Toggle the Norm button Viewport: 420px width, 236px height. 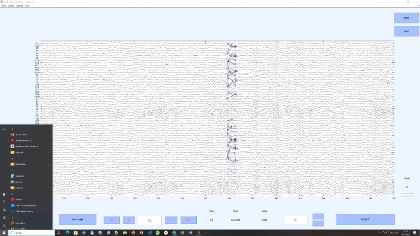pyautogui.click(x=406, y=31)
